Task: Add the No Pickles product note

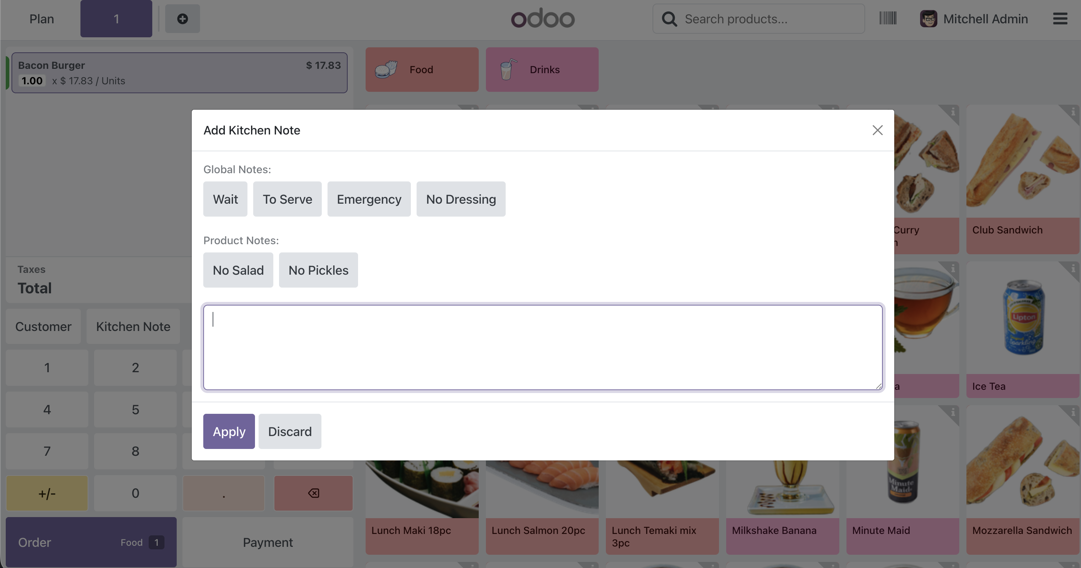Action: [319, 270]
